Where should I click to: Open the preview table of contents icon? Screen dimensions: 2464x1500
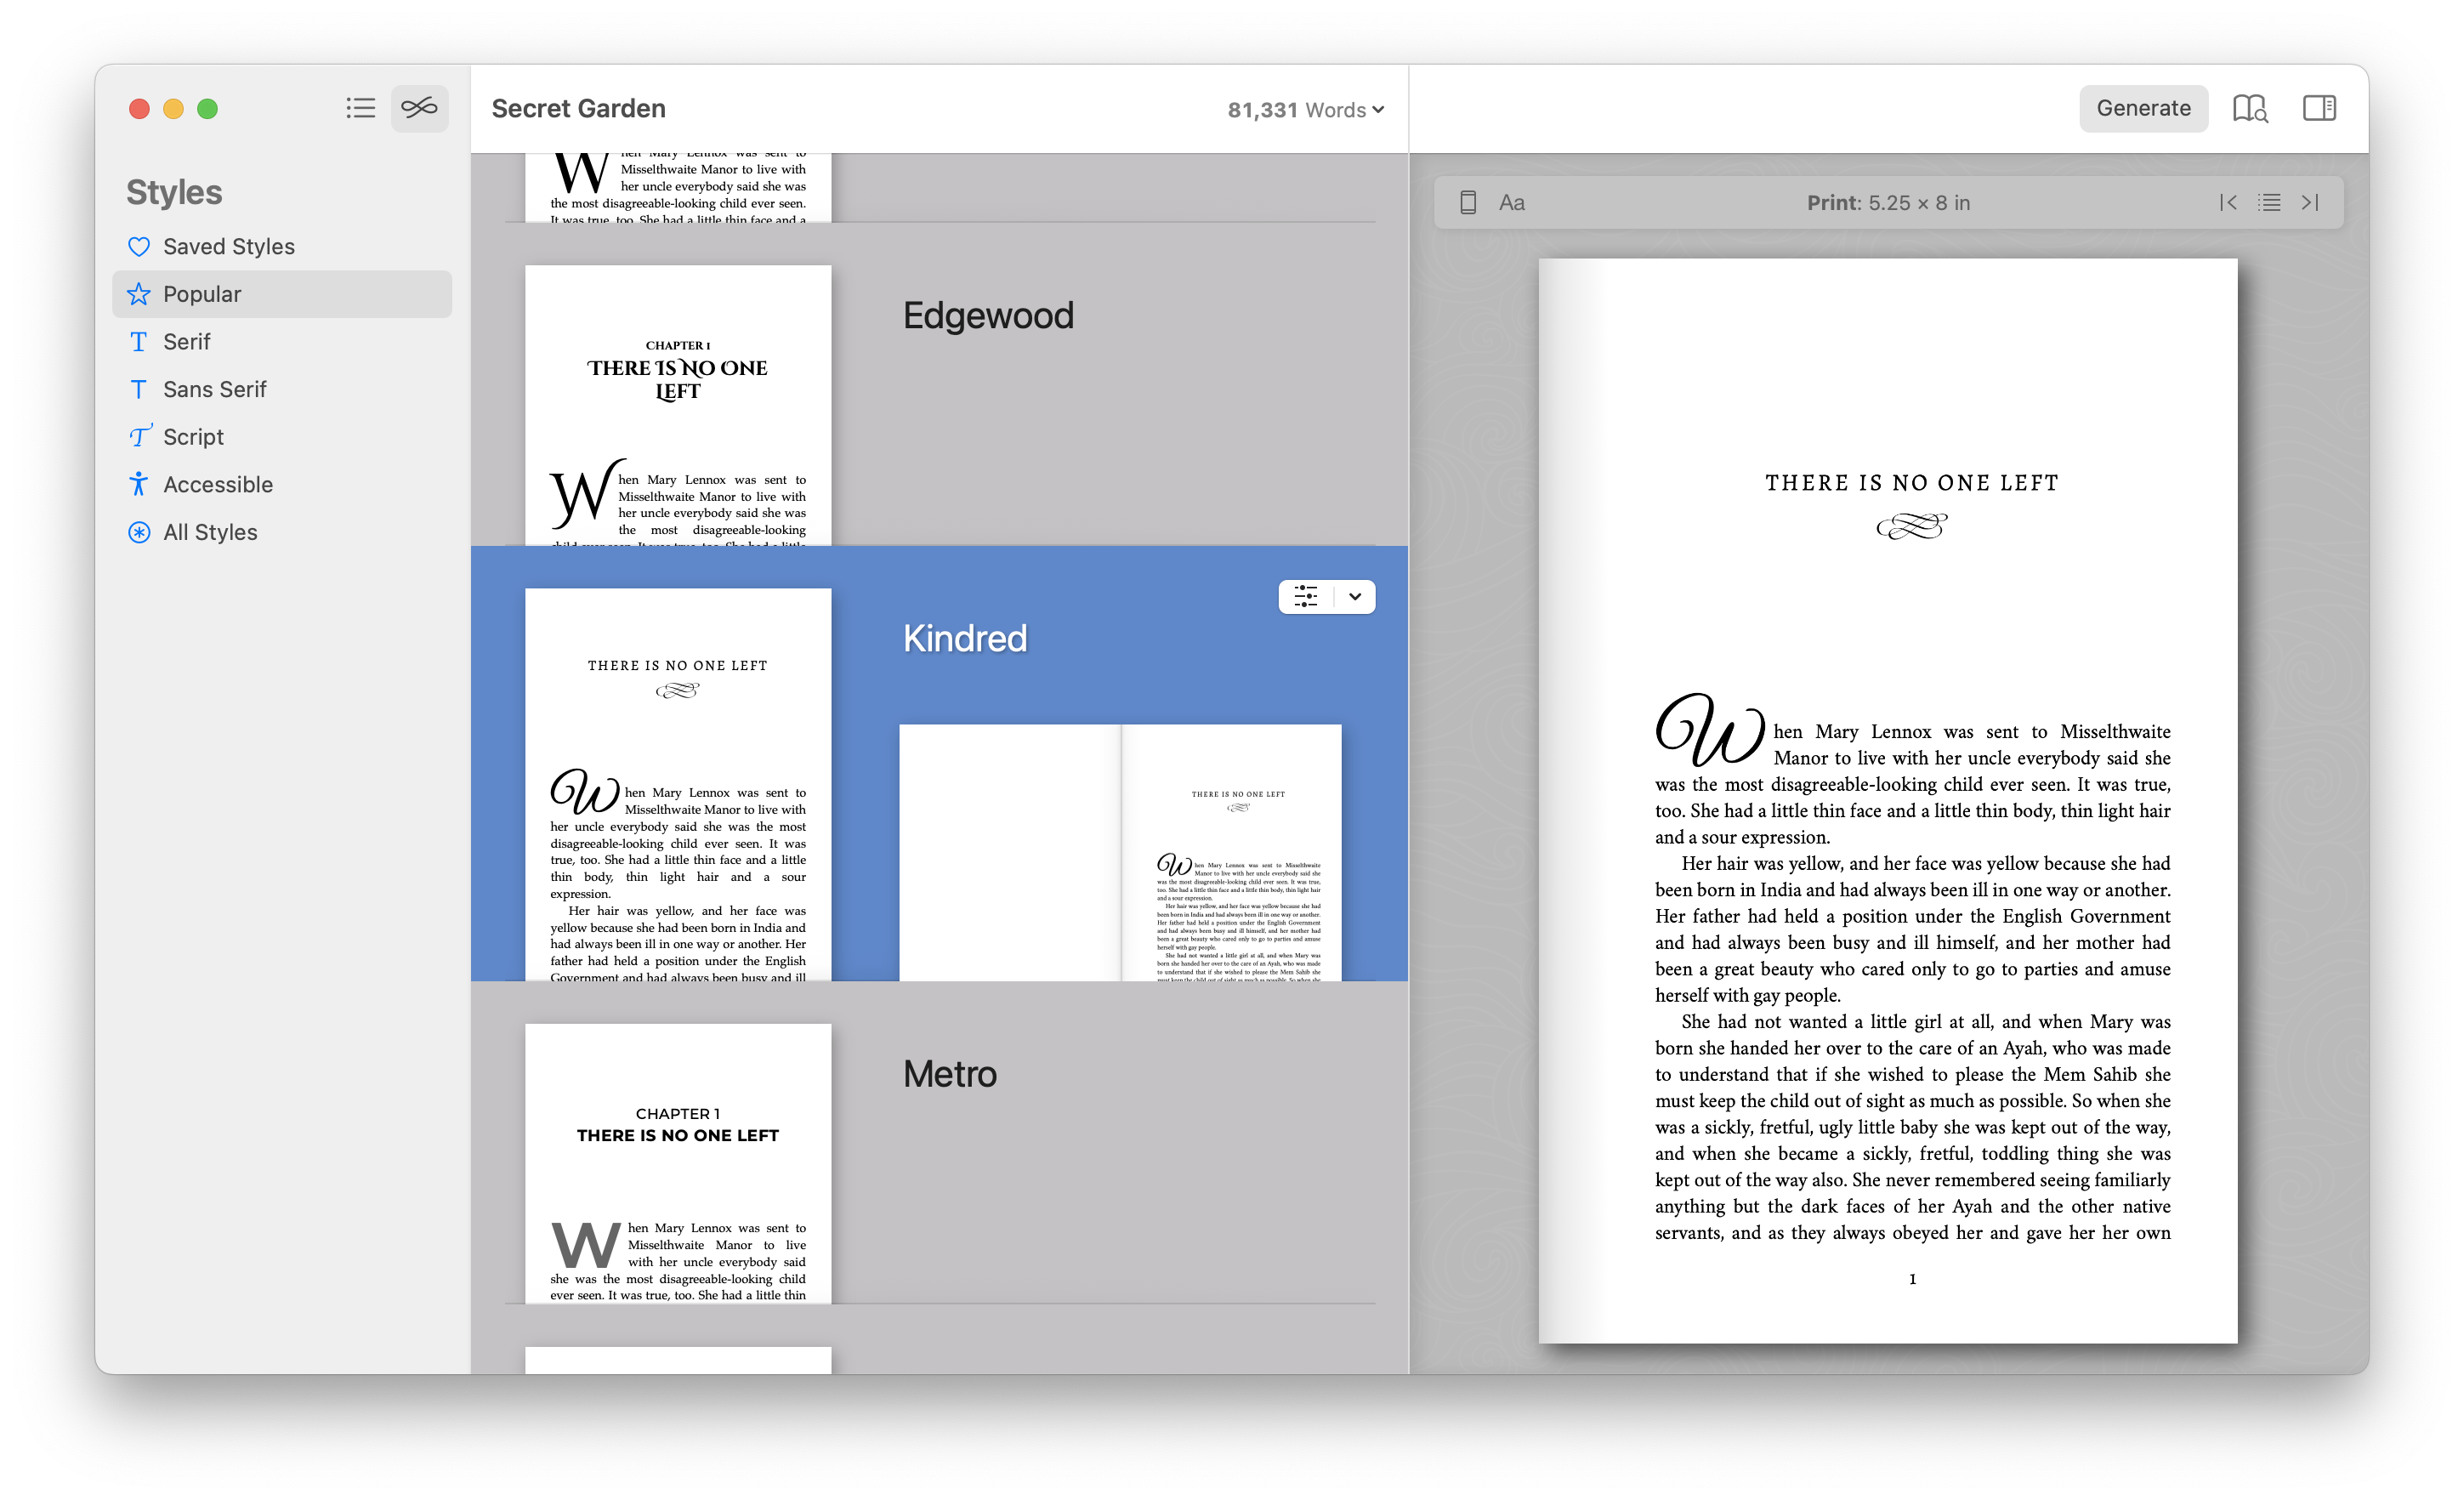pyautogui.click(x=2269, y=203)
